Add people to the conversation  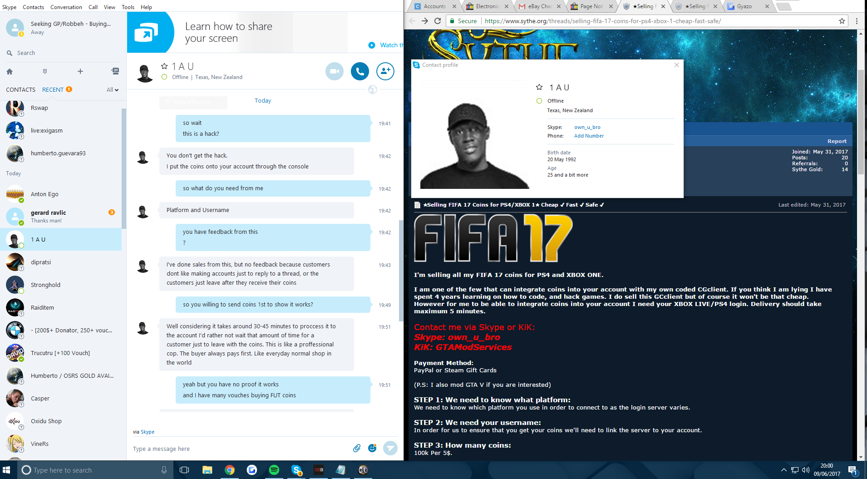[385, 71]
